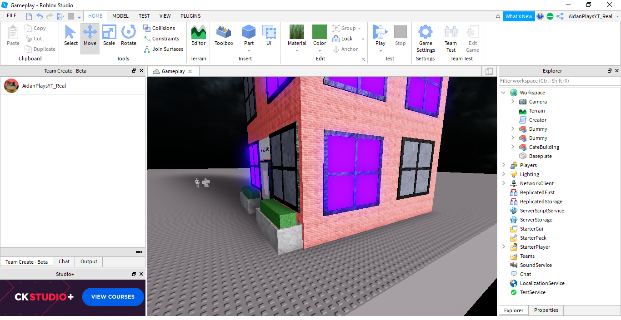Viewport: 621px width, 320px height.
Task: Copy the selection
Action: tap(35, 28)
